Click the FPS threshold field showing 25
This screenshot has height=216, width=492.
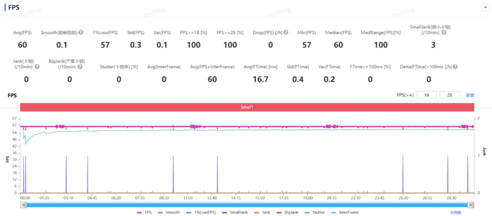[450, 95]
